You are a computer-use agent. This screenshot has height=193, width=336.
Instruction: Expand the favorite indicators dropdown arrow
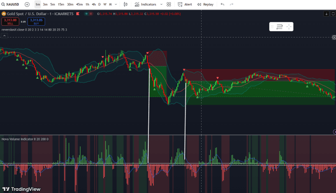click(x=161, y=4)
